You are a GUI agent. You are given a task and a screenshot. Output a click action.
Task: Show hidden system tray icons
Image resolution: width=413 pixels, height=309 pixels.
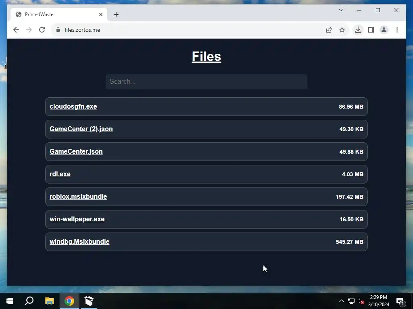pos(341,301)
